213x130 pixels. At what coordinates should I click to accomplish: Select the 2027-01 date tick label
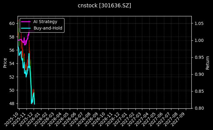click(122, 118)
